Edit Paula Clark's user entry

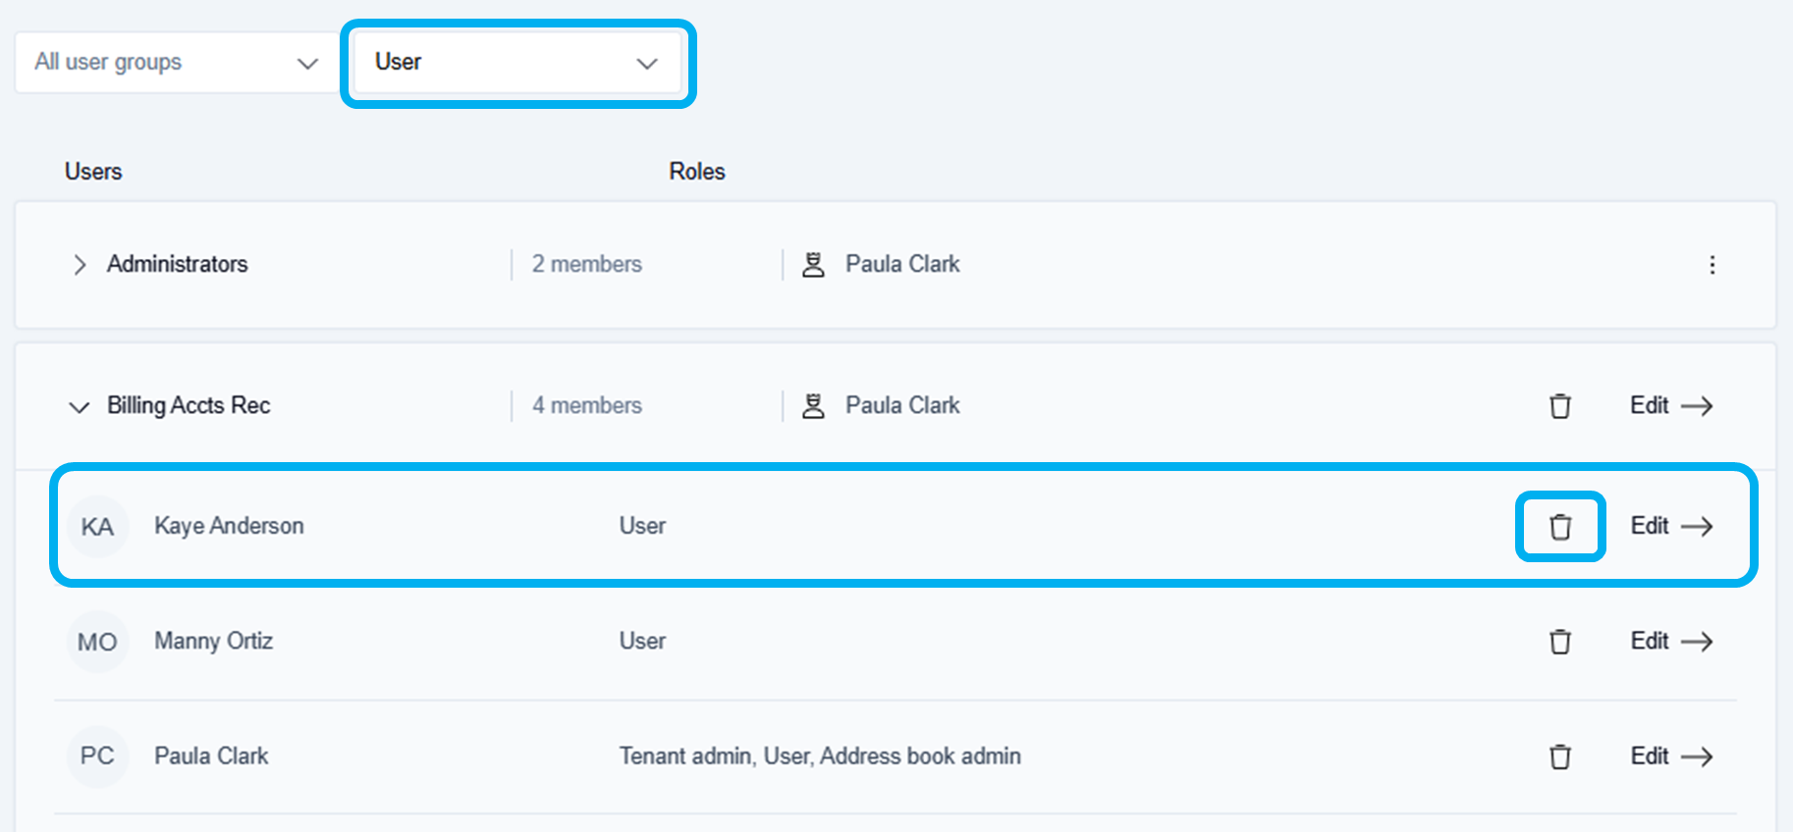[x=1670, y=756]
